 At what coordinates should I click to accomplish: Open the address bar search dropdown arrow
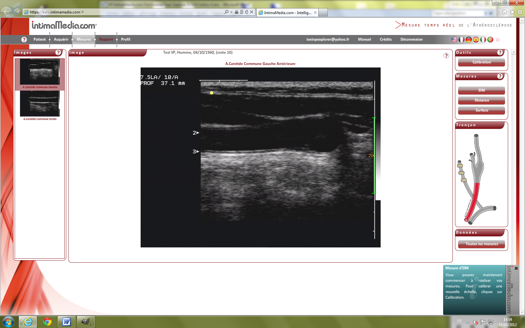231,12
